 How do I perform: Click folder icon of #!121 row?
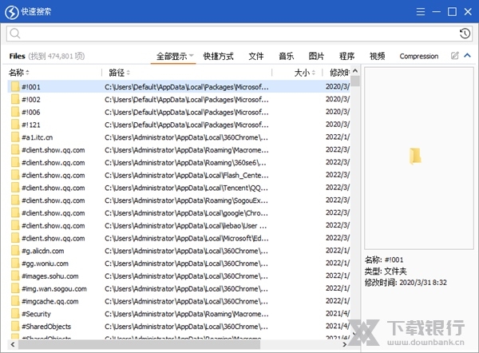coord(15,125)
